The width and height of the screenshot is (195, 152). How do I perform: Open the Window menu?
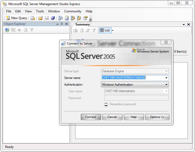[x=54, y=11]
